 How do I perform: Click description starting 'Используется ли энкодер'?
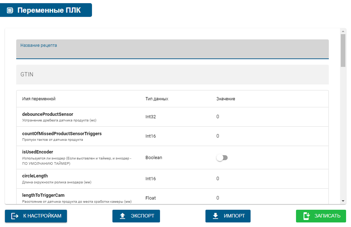76,161
